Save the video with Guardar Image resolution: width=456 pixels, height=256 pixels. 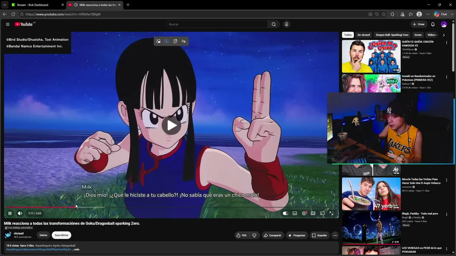coord(319,235)
